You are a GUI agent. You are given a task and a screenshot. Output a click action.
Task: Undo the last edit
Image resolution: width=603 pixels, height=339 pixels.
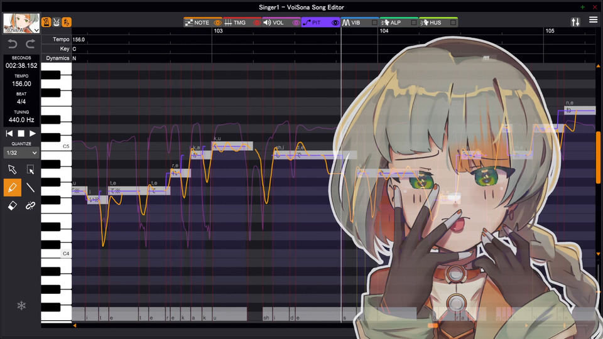[x=13, y=44]
